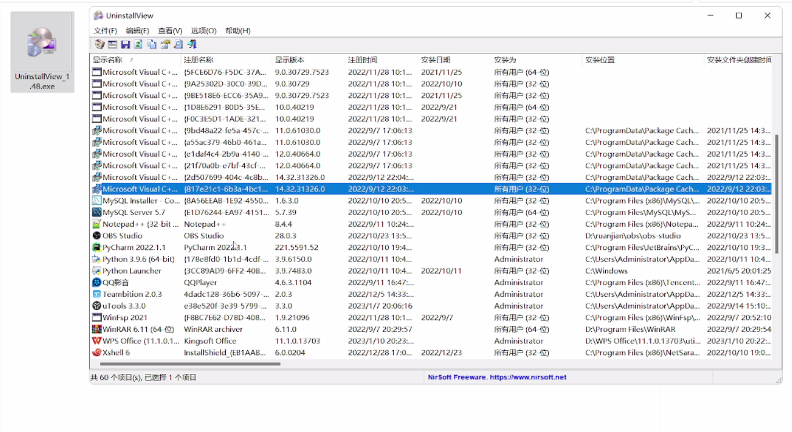Sort by the 显示版本 column header
The width and height of the screenshot is (792, 432).
pos(290,60)
